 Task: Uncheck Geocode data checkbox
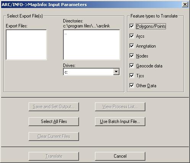(x=132, y=66)
